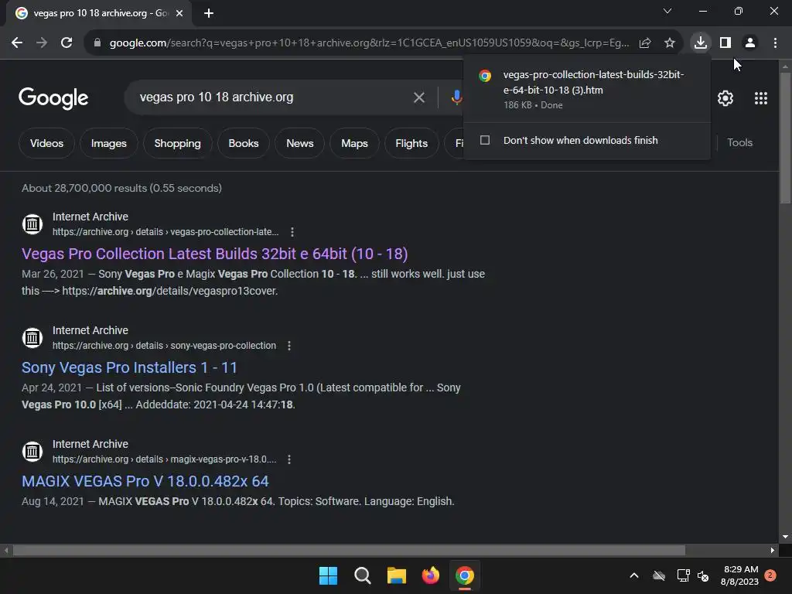Image resolution: width=792 pixels, height=594 pixels.
Task: Select the Flights filter chip
Action: tap(411, 143)
